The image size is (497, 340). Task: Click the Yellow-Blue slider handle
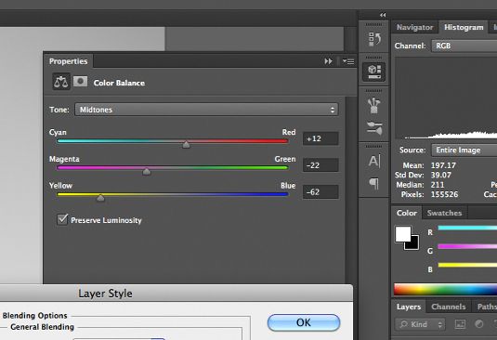click(100, 198)
